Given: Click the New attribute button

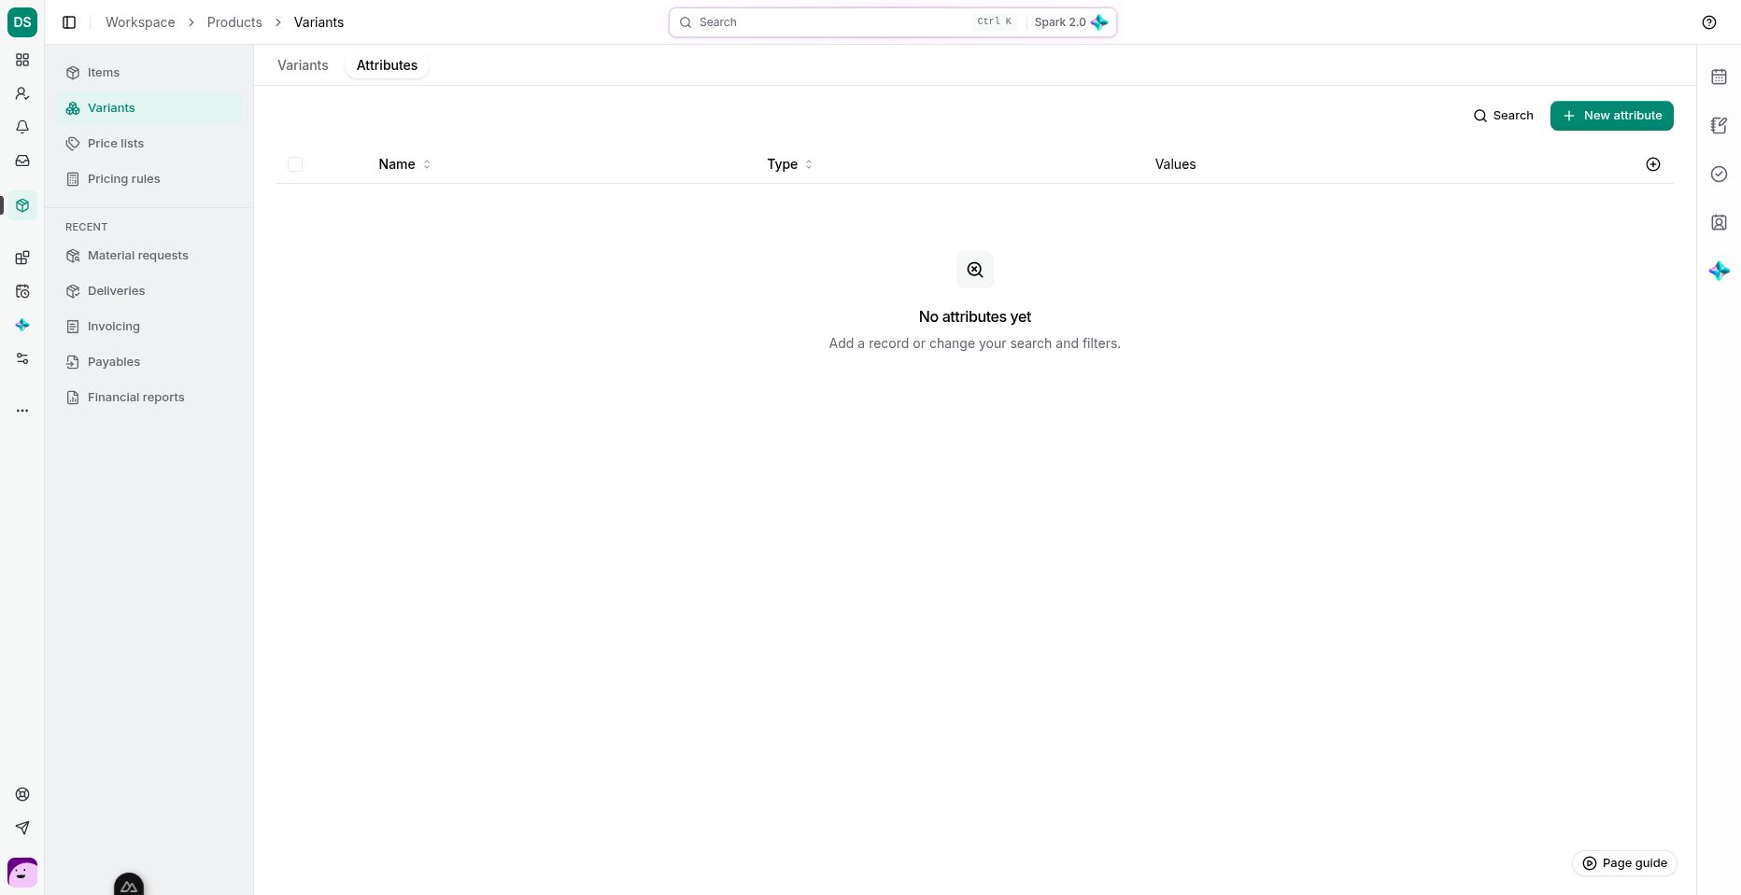Looking at the screenshot, I should 1612,116.
